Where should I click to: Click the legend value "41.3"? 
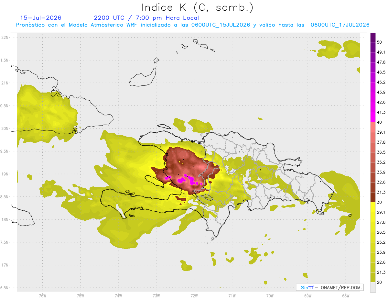click(x=381, y=112)
